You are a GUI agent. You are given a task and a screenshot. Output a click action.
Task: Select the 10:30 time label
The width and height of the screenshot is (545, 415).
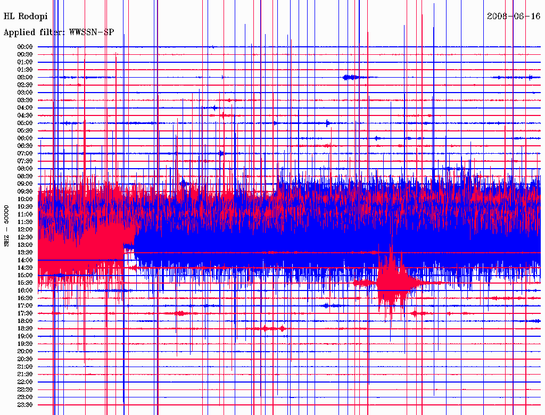(25, 207)
